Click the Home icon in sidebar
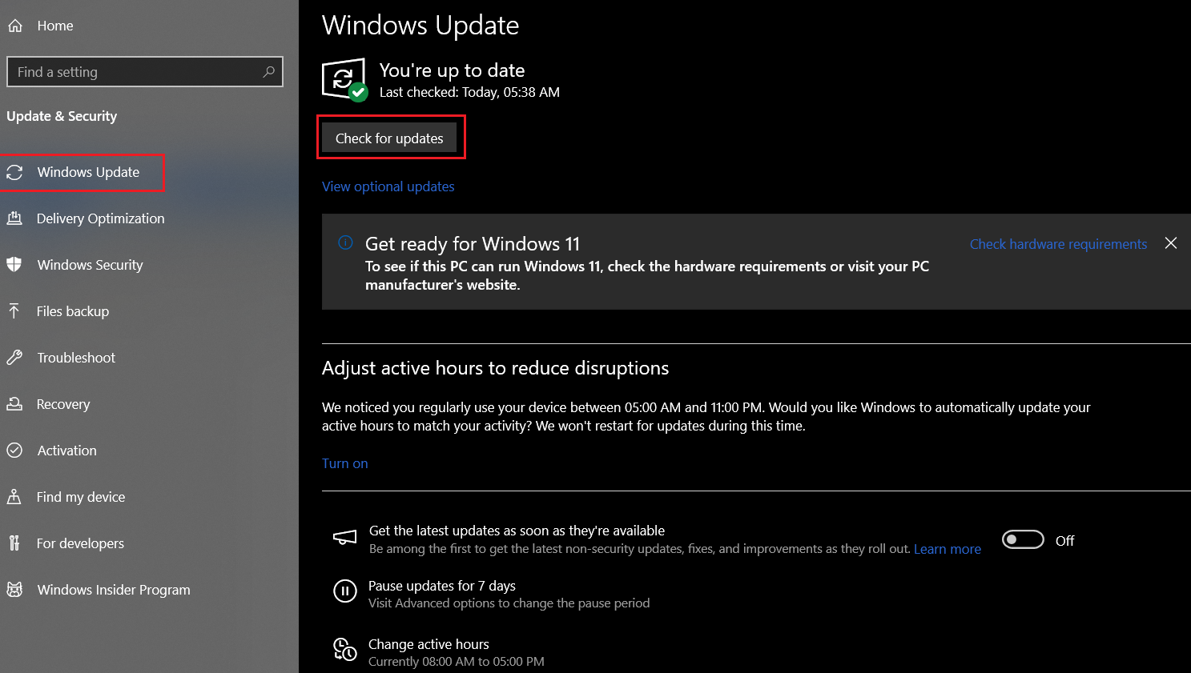This screenshot has width=1191, height=673. 15,26
